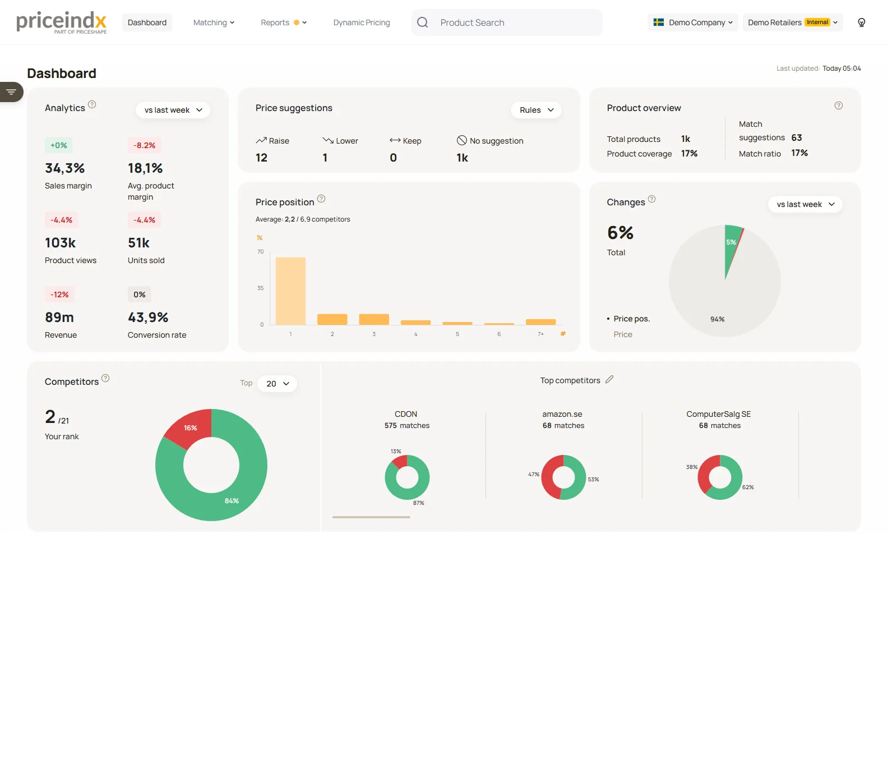
Task: Expand the Demo Company selector
Action: (x=693, y=22)
